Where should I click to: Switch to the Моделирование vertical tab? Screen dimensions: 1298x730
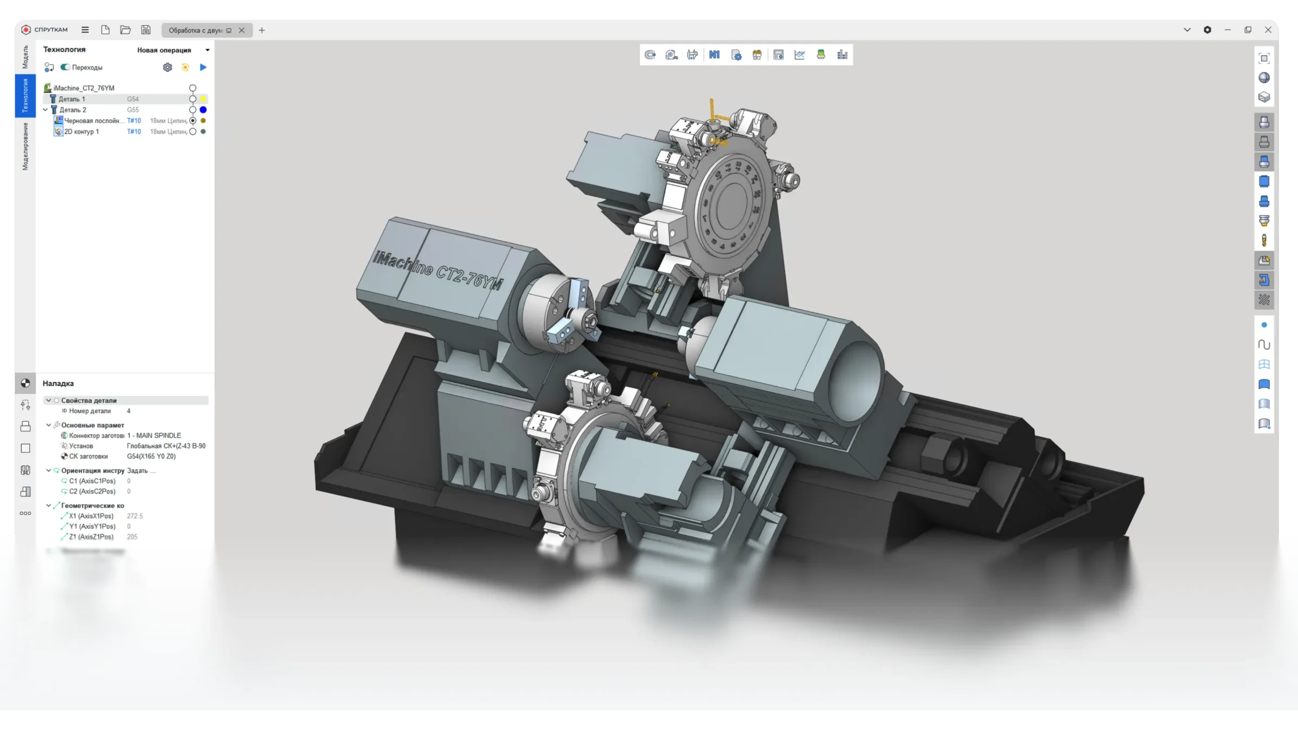point(25,146)
